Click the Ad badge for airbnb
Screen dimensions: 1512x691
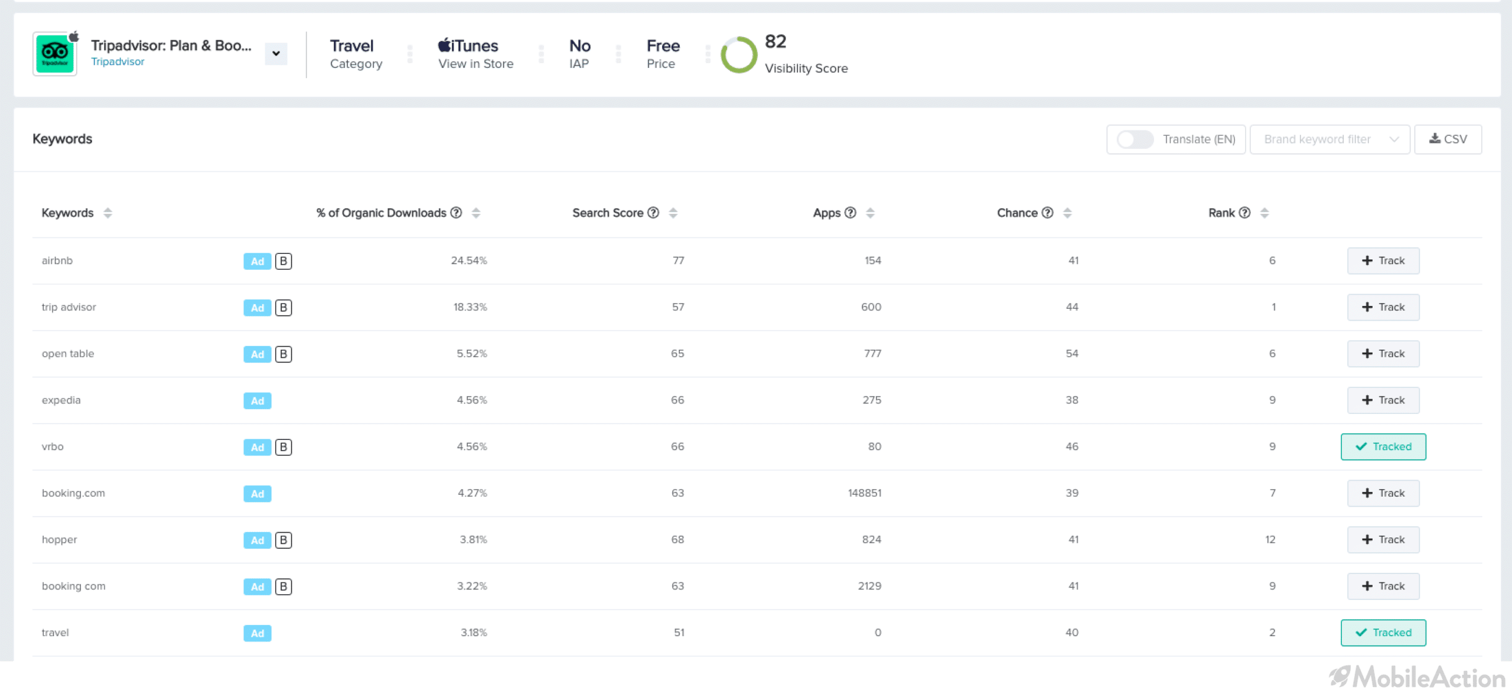258,261
